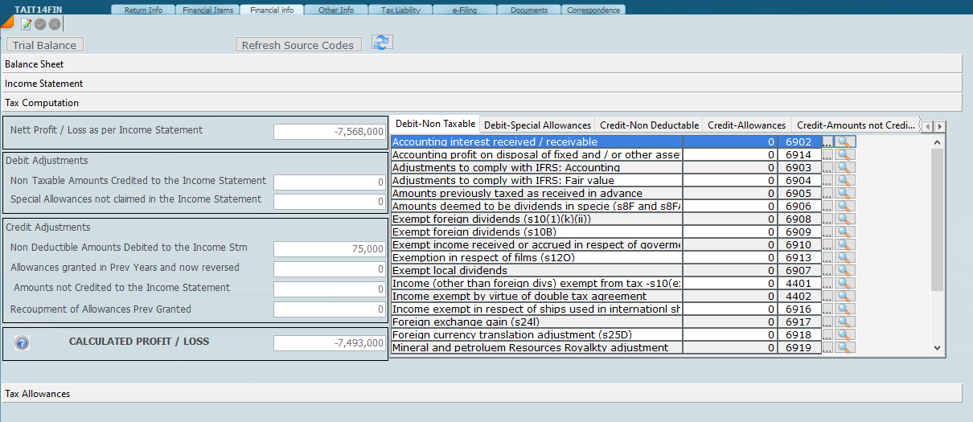The image size is (973, 422).
Task: Click the Non Deductible Amounts field showing 75,000
Action: [x=330, y=249]
